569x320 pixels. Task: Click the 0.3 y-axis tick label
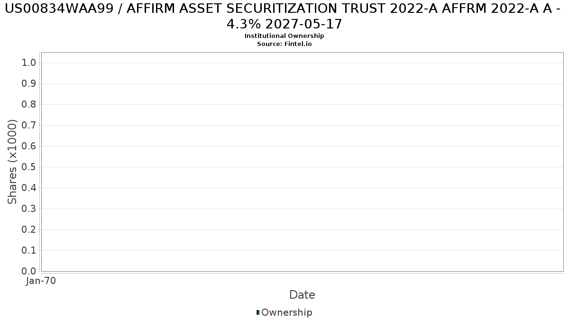29,209
